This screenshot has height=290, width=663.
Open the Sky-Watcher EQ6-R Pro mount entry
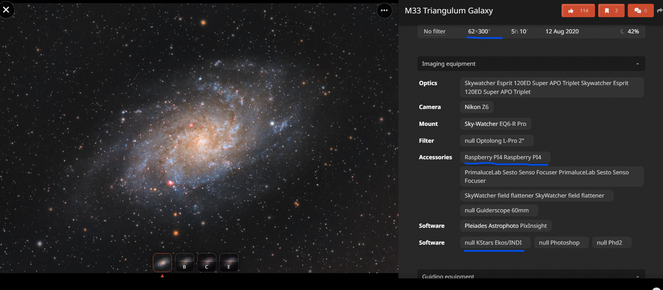(495, 124)
